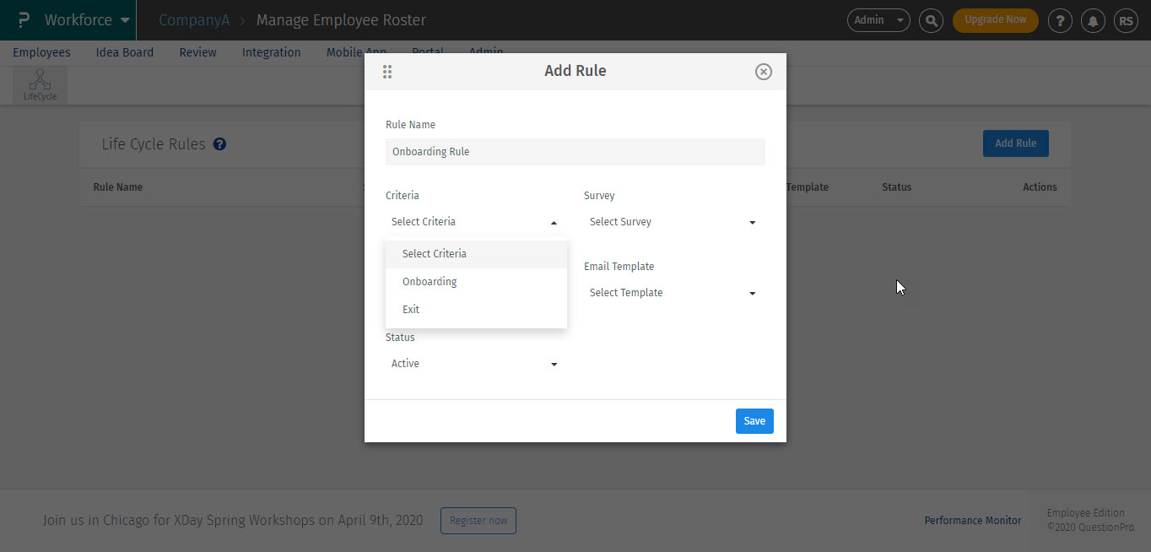Choose Exit from the Criteria list
The height and width of the screenshot is (552, 1151).
pos(411,310)
